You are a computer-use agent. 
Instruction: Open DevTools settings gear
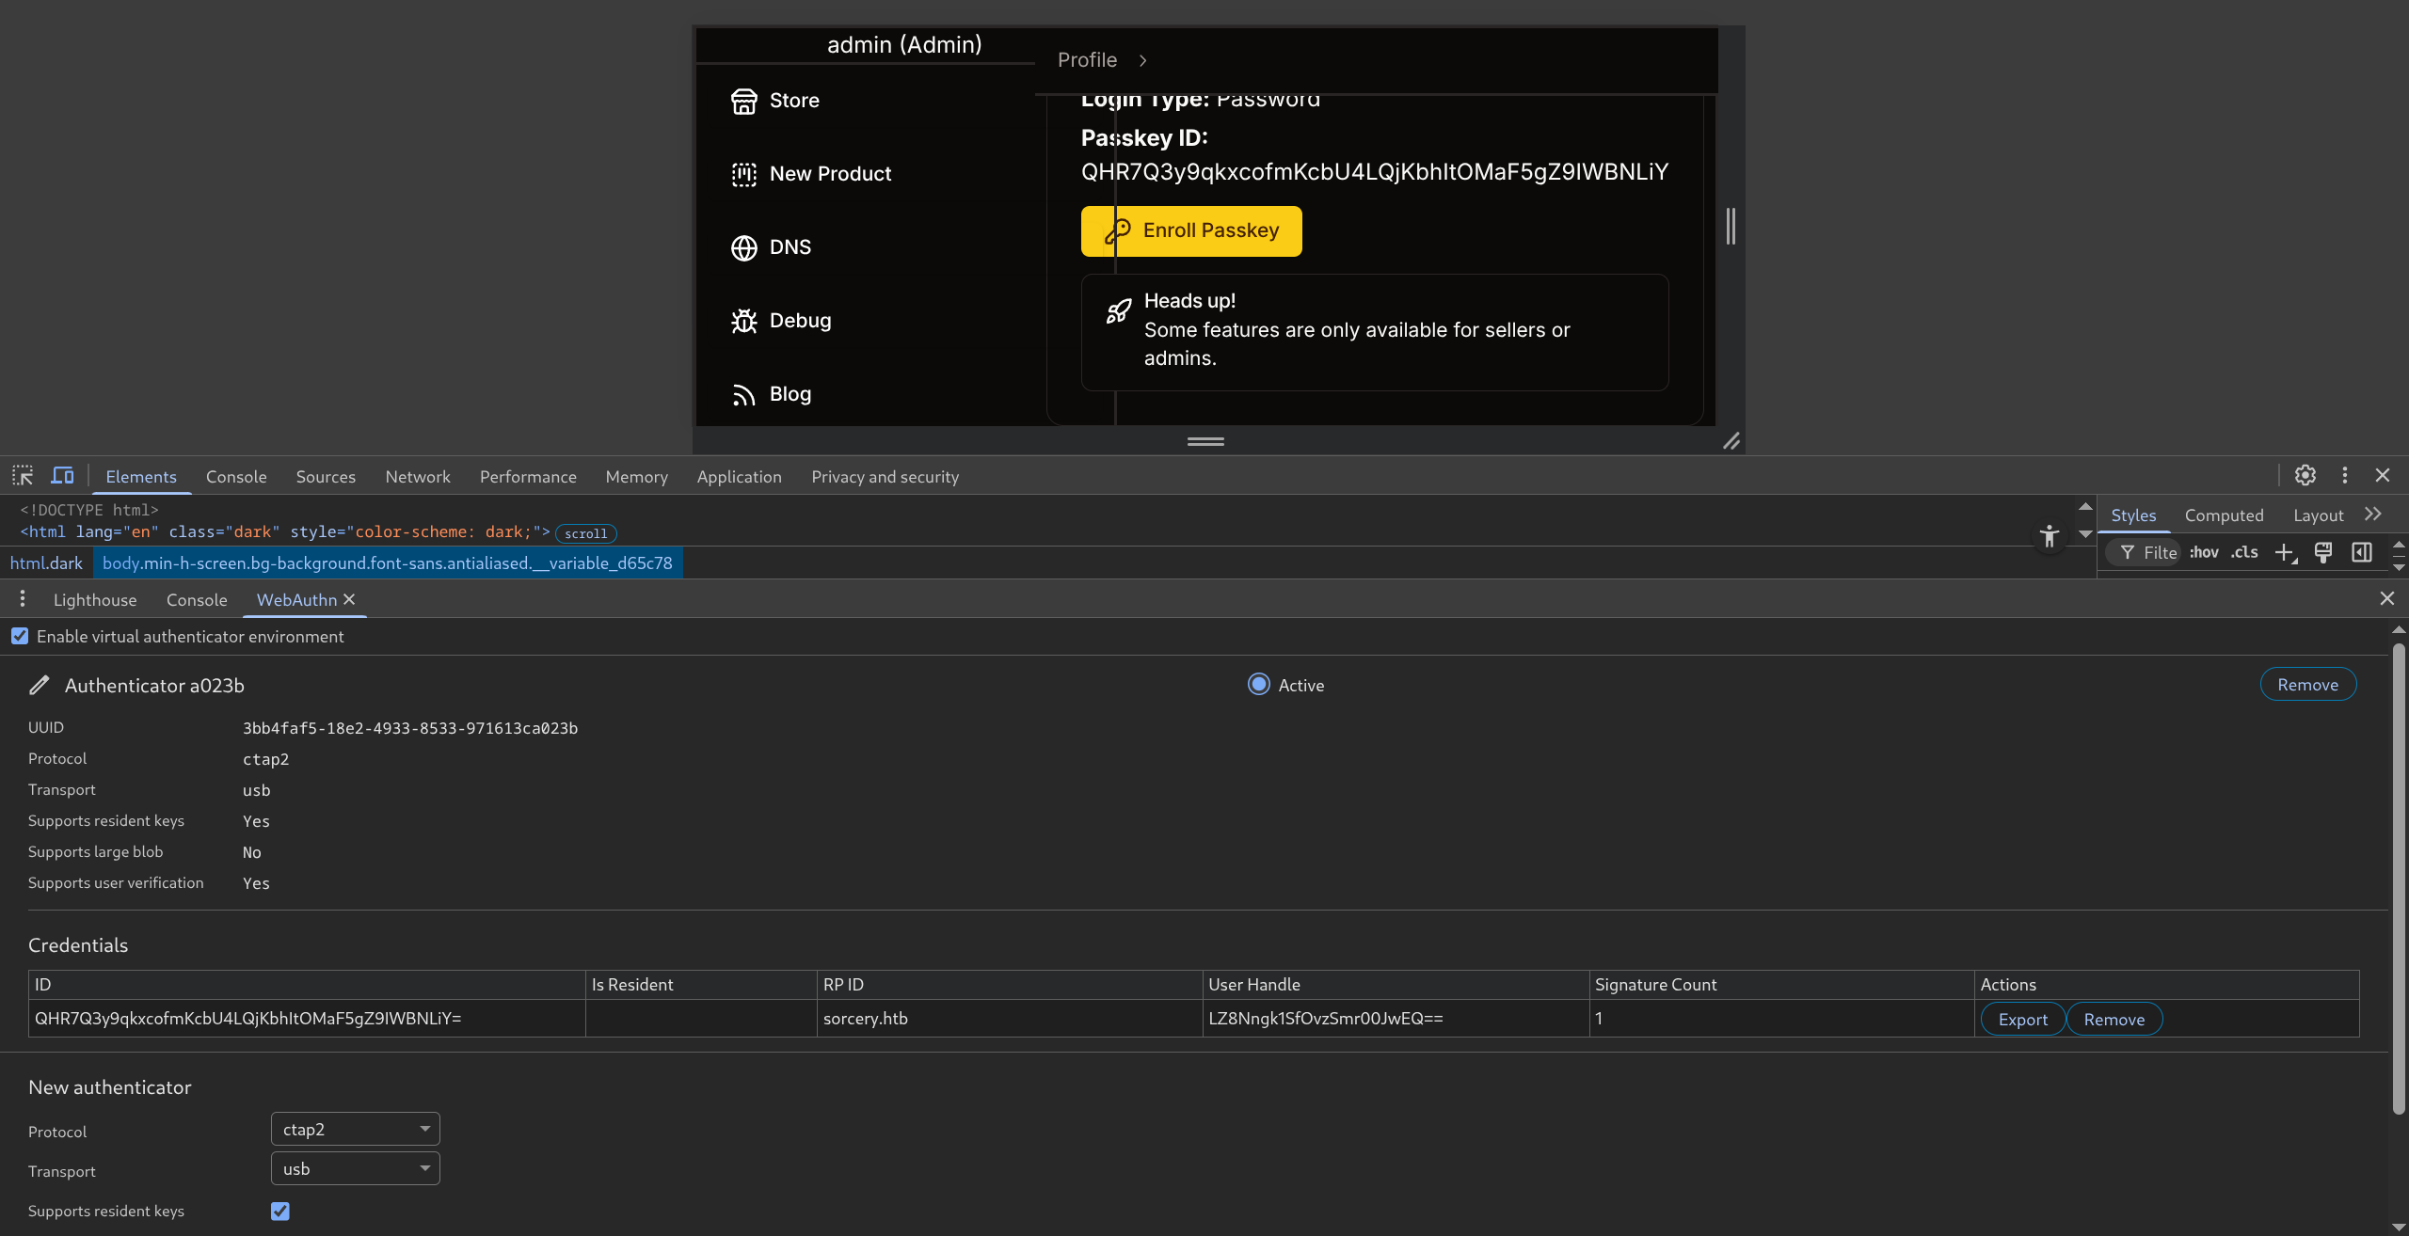coord(2305,475)
